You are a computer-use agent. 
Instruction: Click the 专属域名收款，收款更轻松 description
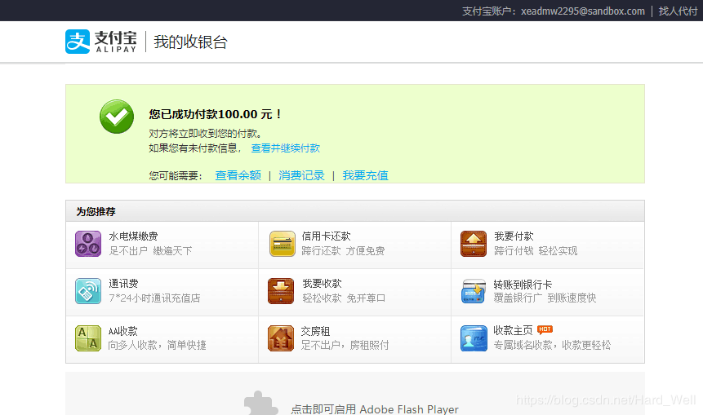coord(552,346)
